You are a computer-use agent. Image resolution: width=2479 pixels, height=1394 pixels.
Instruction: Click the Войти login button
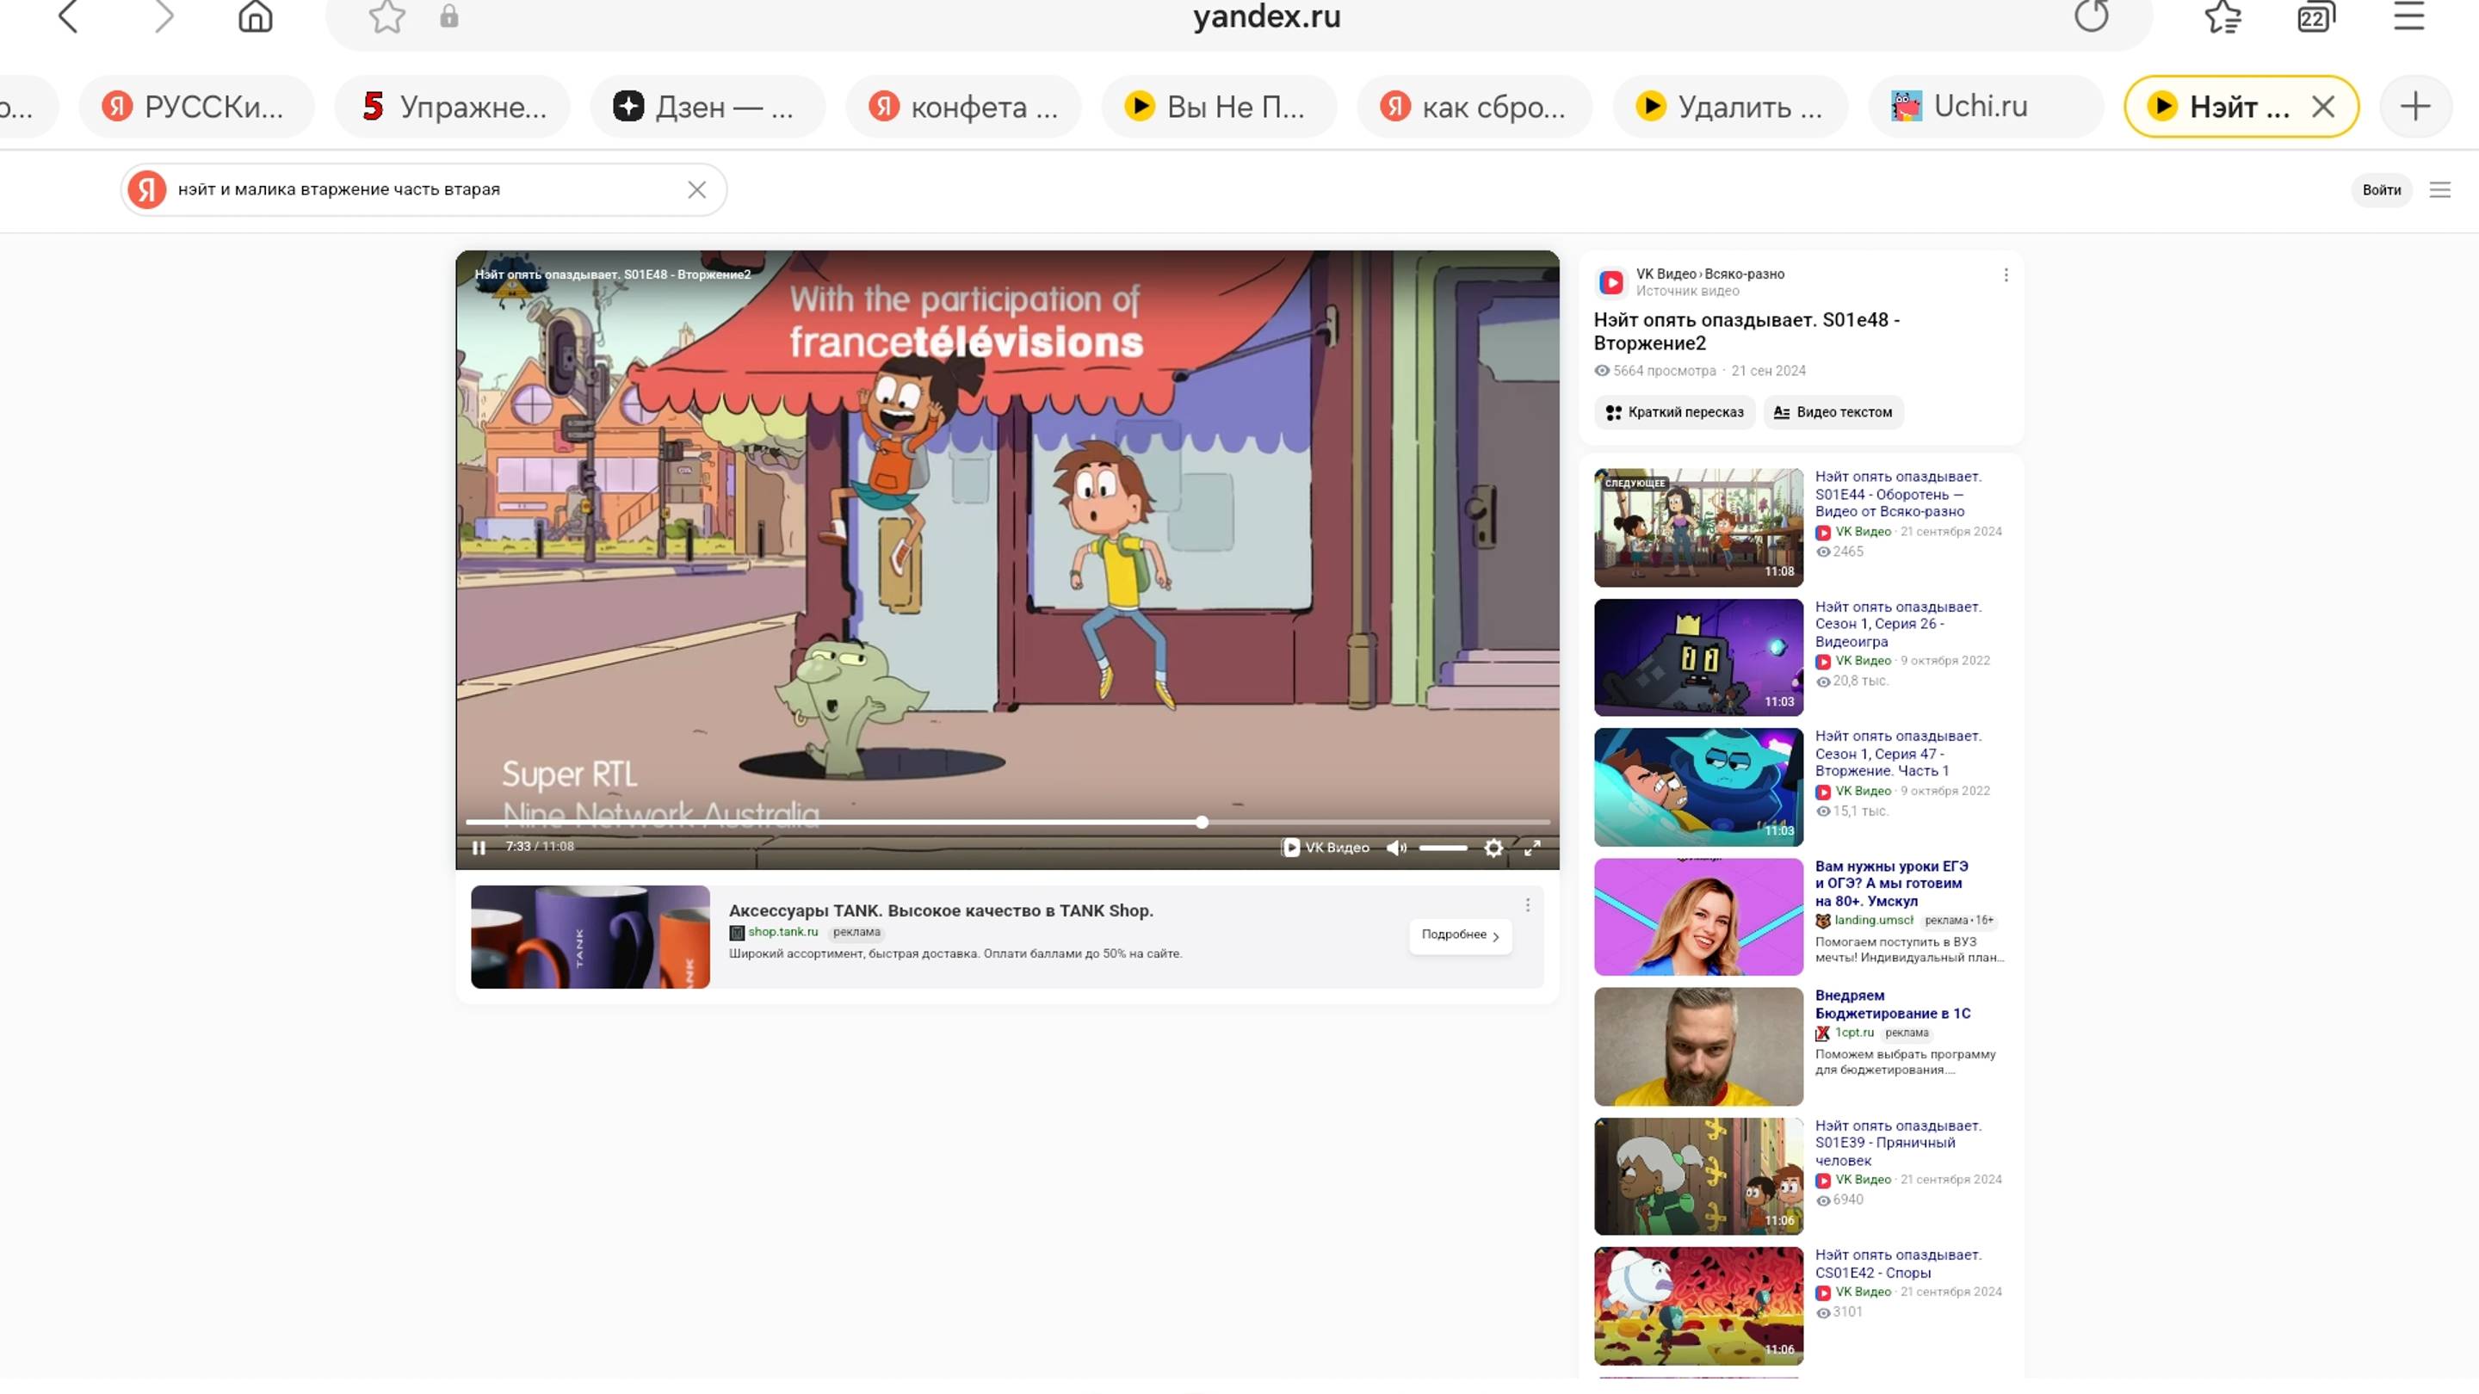point(2381,189)
